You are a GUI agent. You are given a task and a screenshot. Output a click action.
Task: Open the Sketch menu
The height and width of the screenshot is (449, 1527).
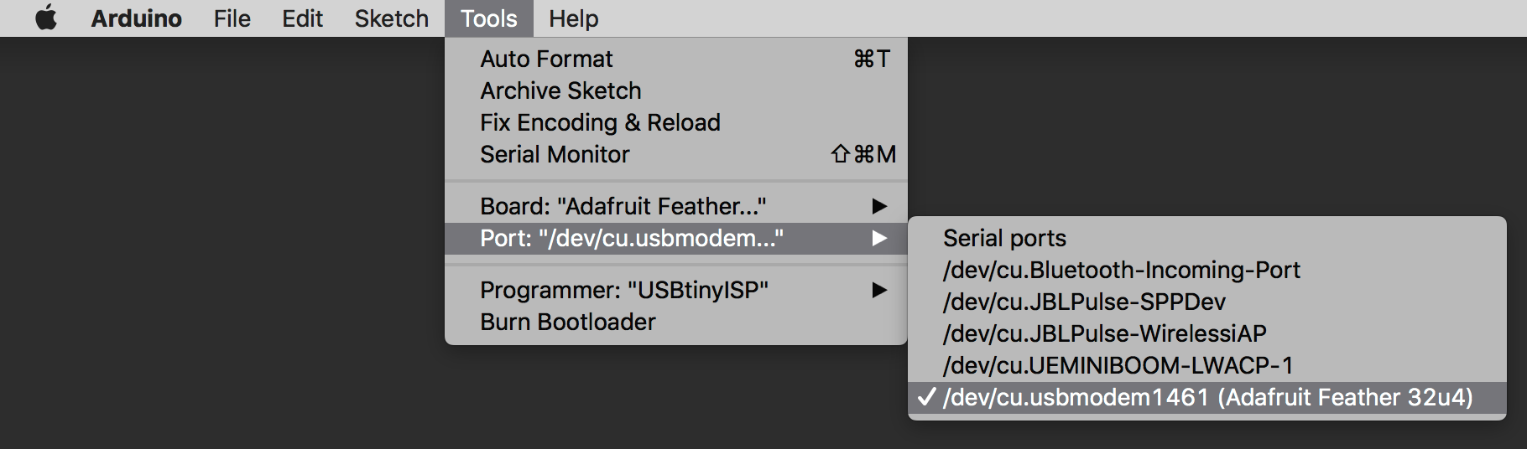[x=391, y=18]
